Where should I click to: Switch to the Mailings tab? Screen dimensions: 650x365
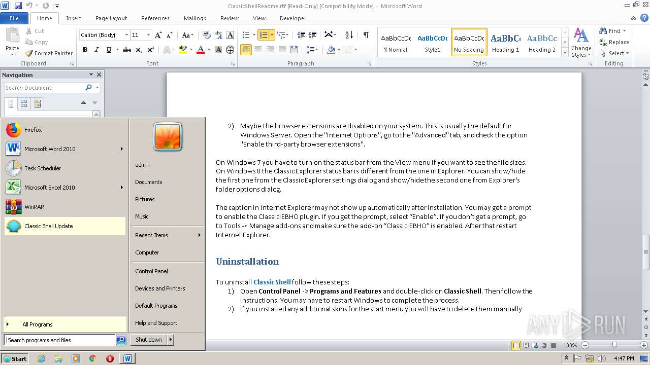click(195, 18)
